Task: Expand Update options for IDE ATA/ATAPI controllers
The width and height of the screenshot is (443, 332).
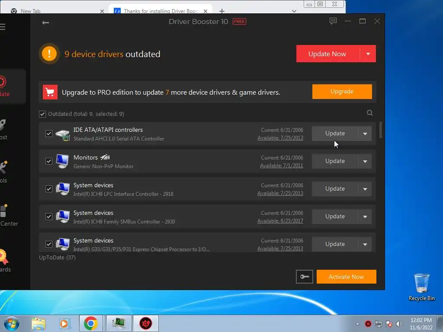Action: 365,134
